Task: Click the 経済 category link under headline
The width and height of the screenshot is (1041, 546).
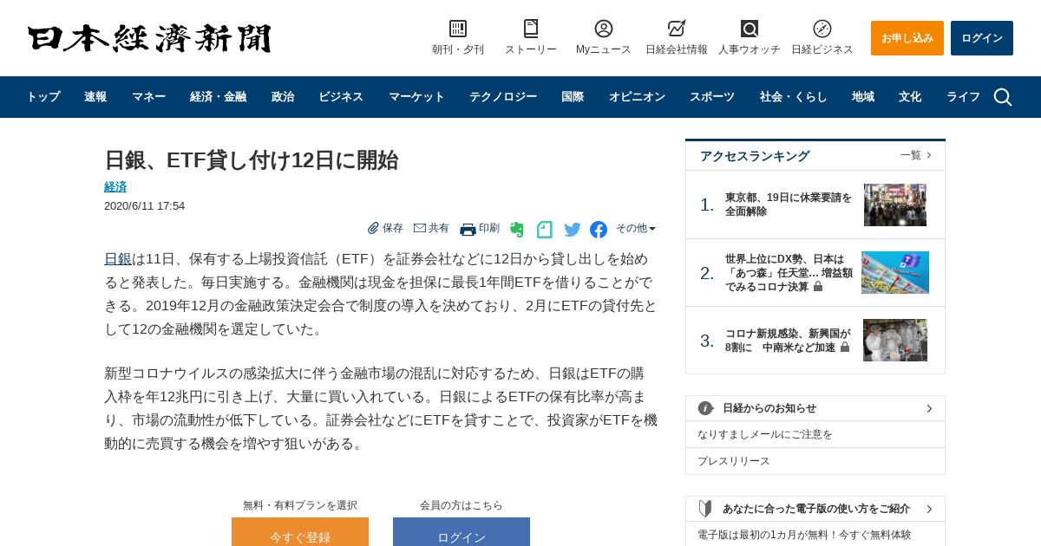Action: tap(115, 186)
